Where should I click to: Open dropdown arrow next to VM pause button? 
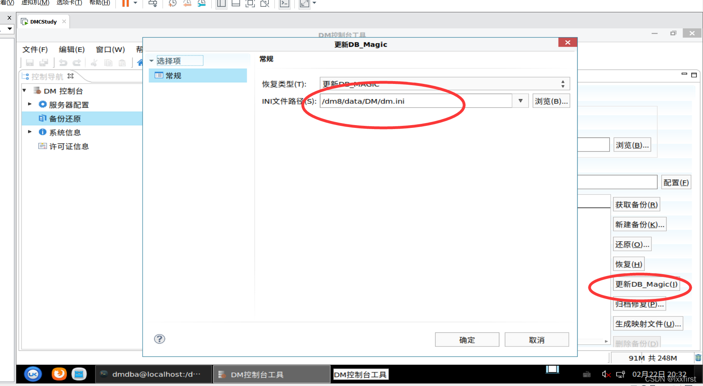point(135,3)
